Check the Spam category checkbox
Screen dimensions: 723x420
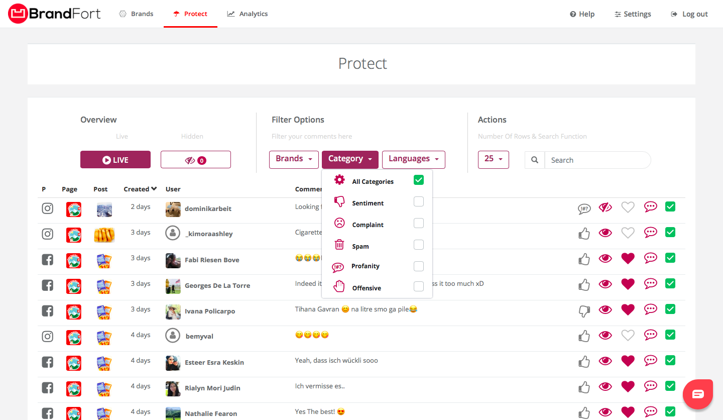[x=419, y=245]
